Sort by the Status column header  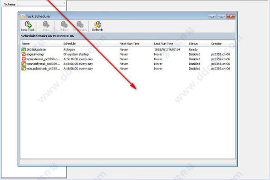tap(193, 44)
